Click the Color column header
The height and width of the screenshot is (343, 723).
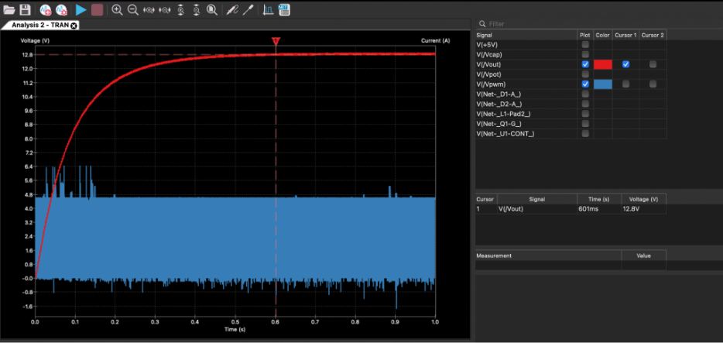(x=602, y=35)
